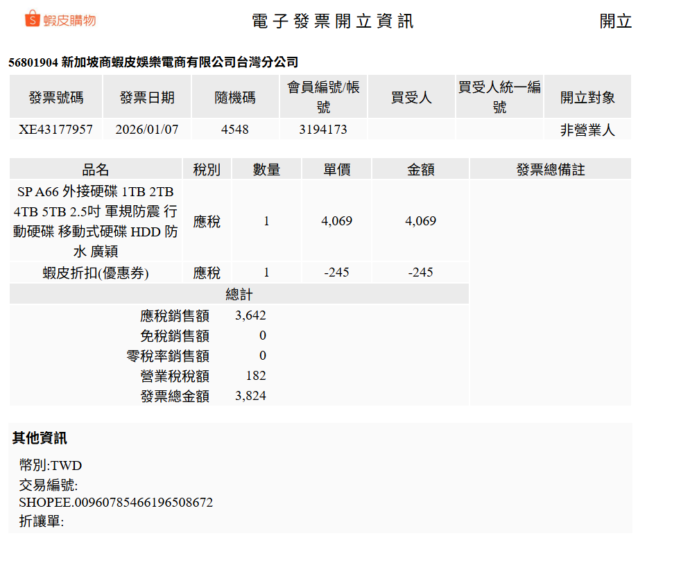
Task: Click the 應稅銷售額 amount 3,642
Action: (250, 316)
